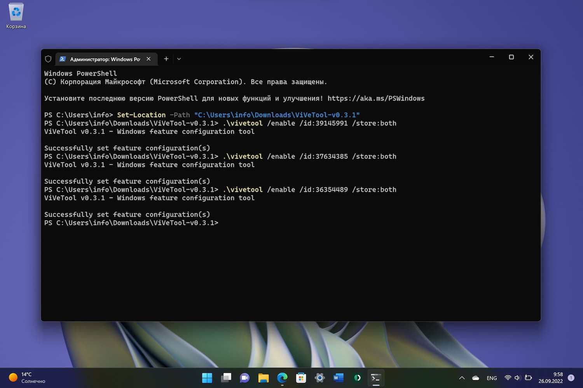Click the Terminal icon in the taskbar
Screen dimensions: 583x388
coord(376,378)
